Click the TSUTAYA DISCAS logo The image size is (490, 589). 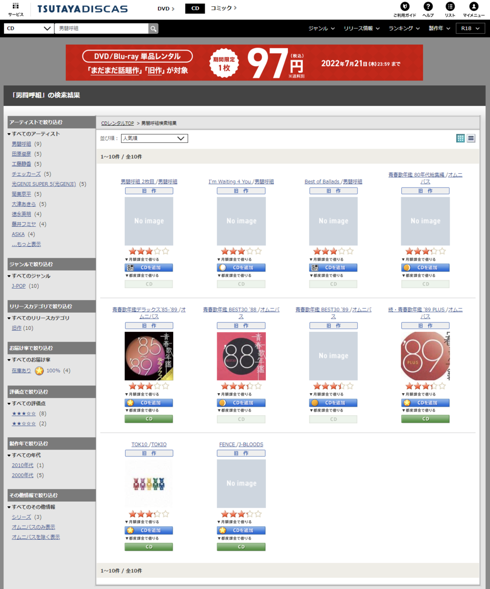click(x=82, y=9)
